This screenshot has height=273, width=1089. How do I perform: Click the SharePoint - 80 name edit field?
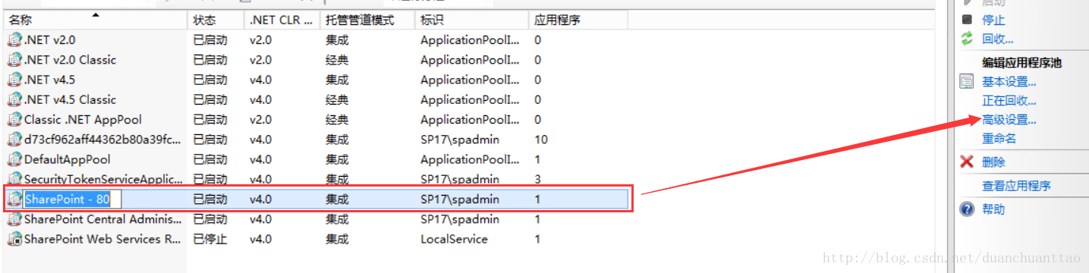pyautogui.click(x=73, y=199)
